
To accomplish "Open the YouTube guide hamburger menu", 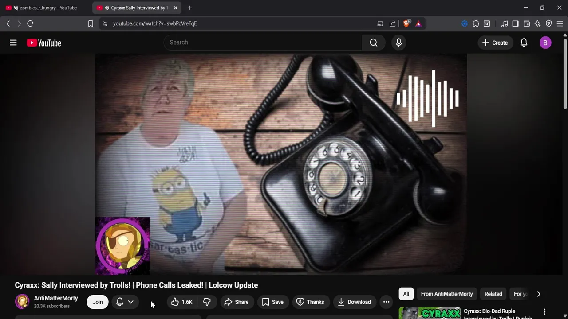I will coord(13,43).
